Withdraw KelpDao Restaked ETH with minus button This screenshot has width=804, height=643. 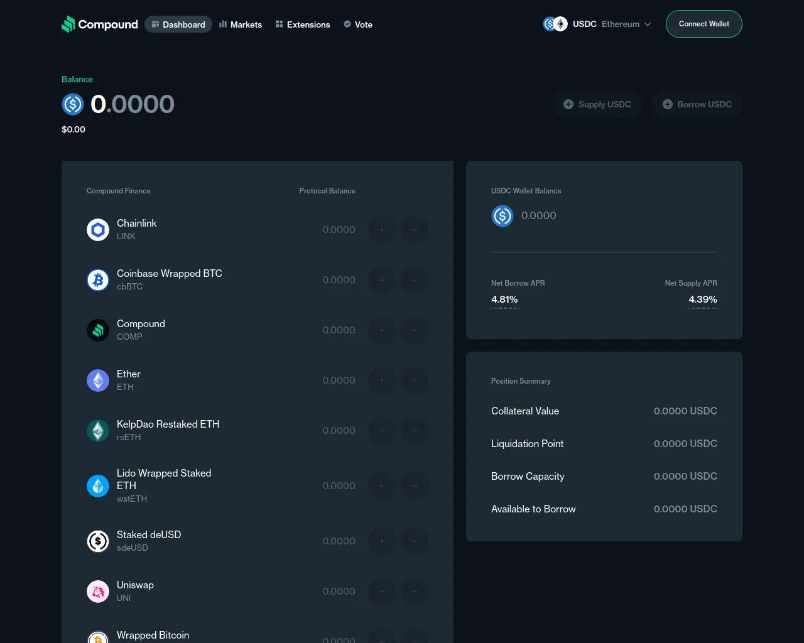pyautogui.click(x=415, y=431)
